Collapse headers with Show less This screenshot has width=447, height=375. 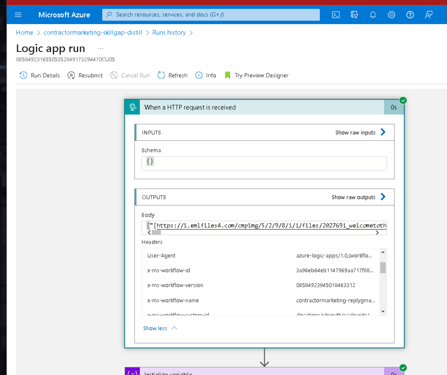pyautogui.click(x=155, y=328)
